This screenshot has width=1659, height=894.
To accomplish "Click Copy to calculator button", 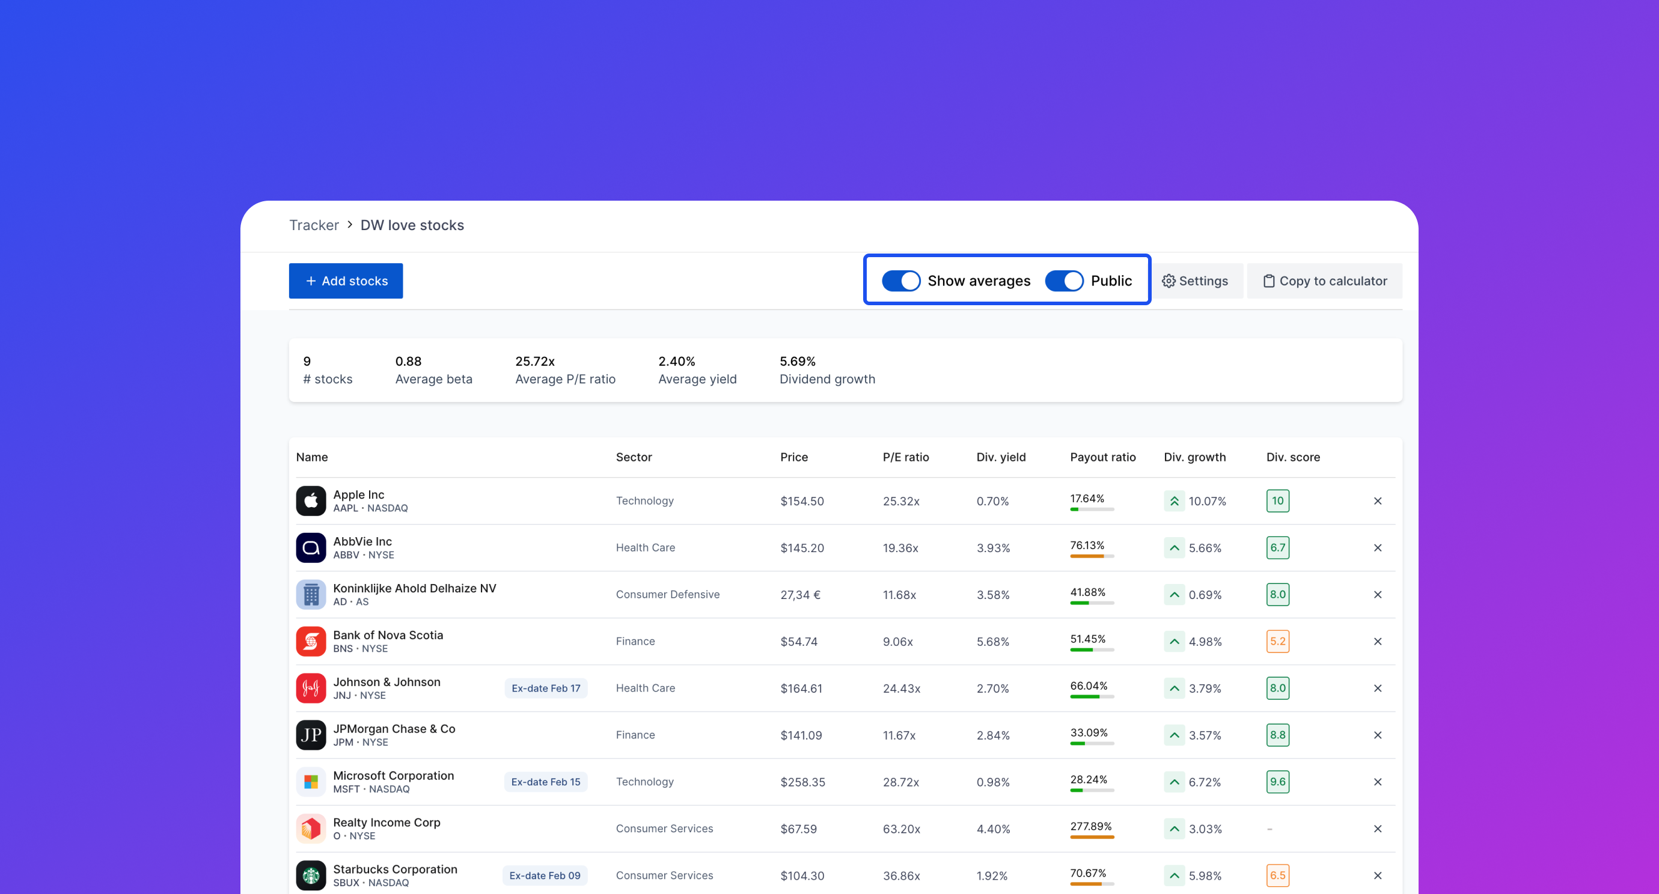I will tap(1325, 281).
